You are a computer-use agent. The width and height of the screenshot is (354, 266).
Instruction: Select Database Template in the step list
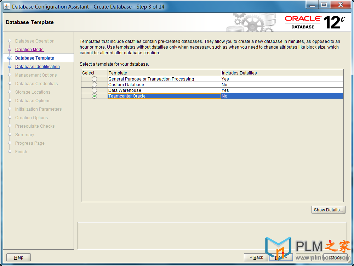coord(35,58)
